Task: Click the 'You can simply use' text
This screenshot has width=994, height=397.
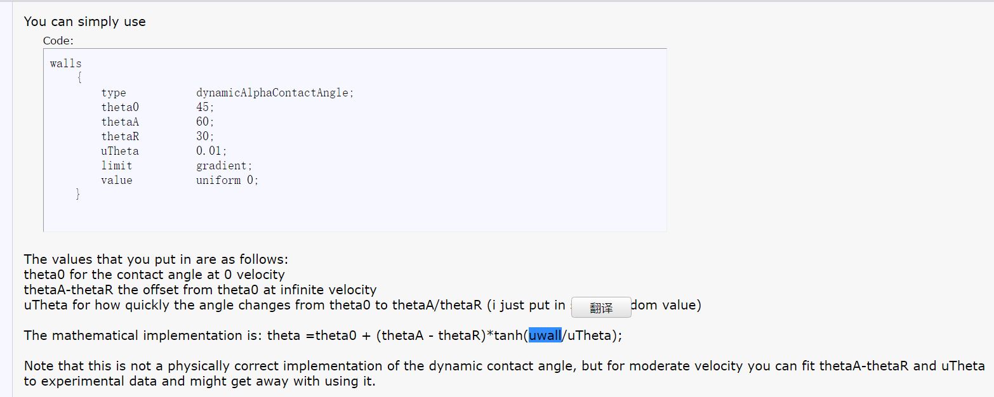Action: click(x=84, y=22)
